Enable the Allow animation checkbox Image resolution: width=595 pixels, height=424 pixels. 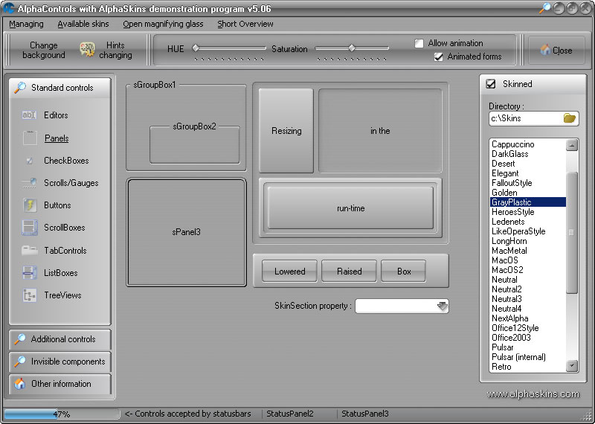tap(419, 43)
